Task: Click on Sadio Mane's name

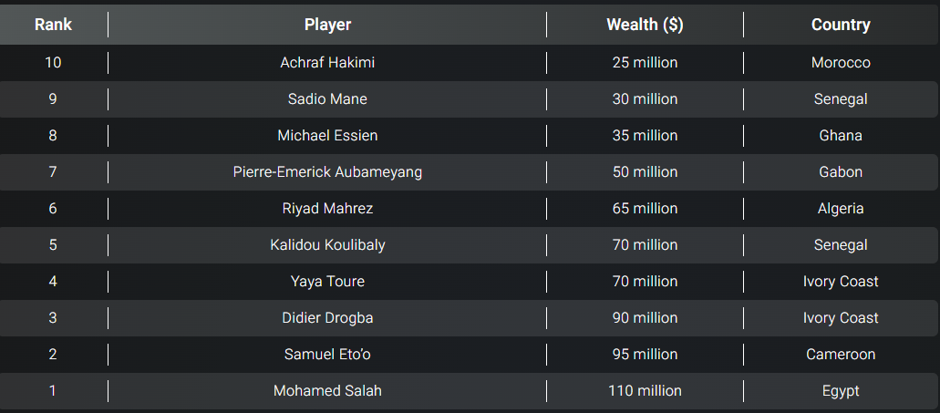Action: [x=327, y=98]
